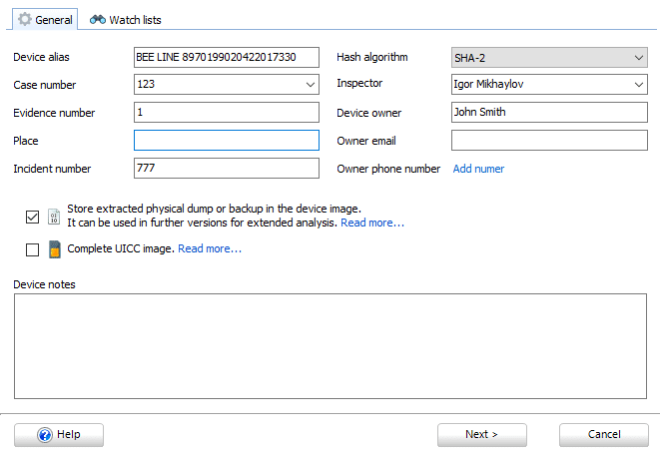Open the Hash algorithm dropdown
660x453 pixels.
click(549, 58)
